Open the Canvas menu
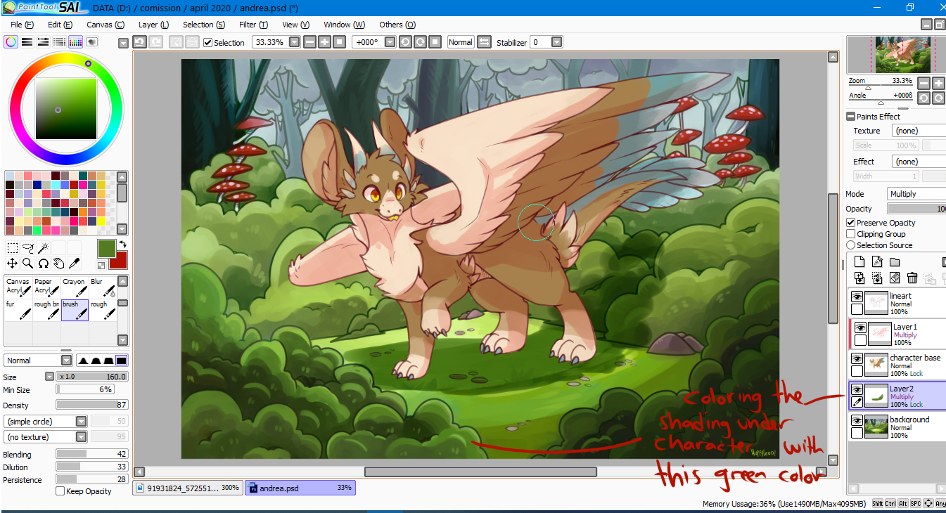 pyautogui.click(x=106, y=25)
